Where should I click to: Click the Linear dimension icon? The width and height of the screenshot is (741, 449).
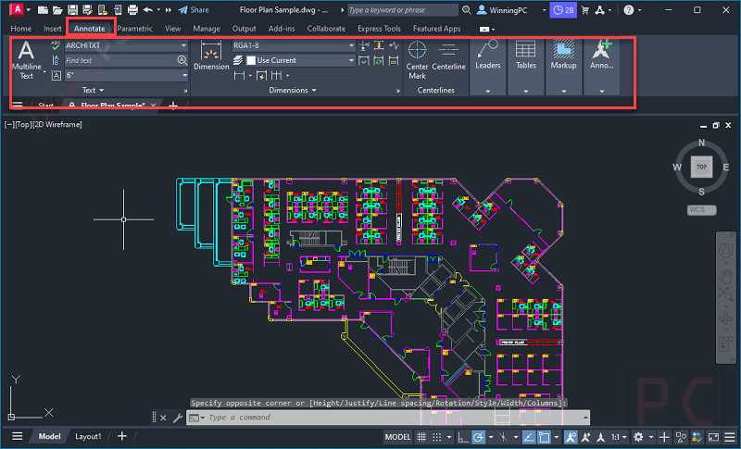[x=239, y=75]
